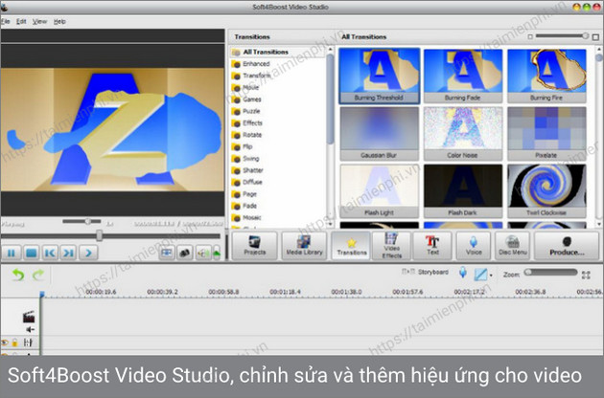This screenshot has height=398, width=604.
Task: Click the timeline playhead marker
Action: click(42, 295)
